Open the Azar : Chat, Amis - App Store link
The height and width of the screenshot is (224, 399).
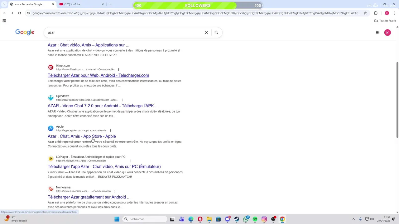point(82,136)
